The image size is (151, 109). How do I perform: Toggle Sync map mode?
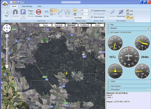point(130,14)
